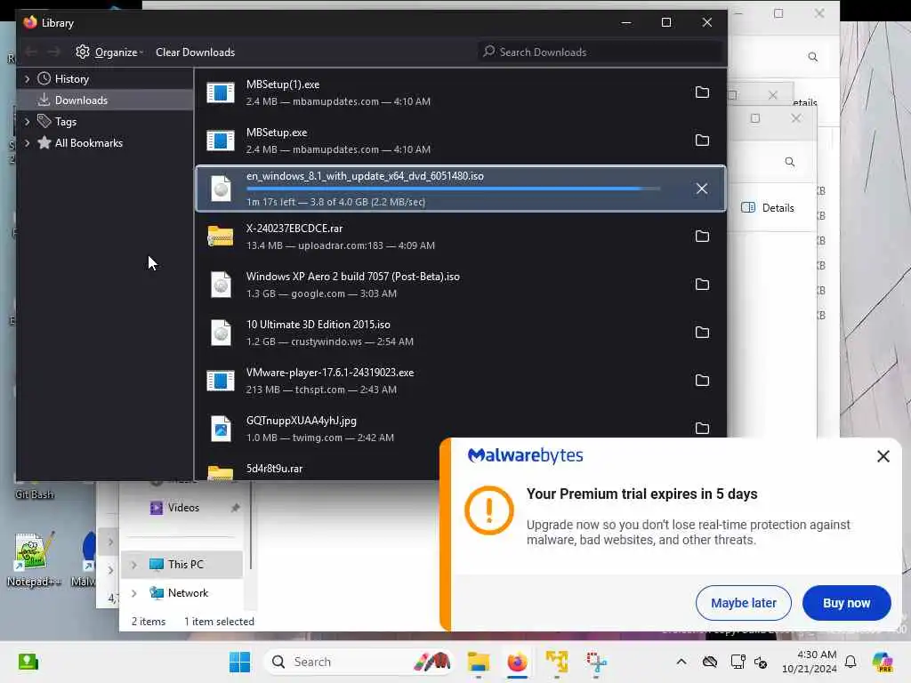The image size is (911, 683).
Task: Click the green widget icon on taskbar left
Action: point(28,662)
